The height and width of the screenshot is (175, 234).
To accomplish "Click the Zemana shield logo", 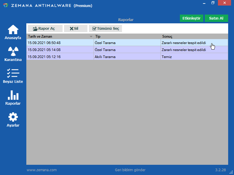I will pyautogui.click(x=6, y=6).
